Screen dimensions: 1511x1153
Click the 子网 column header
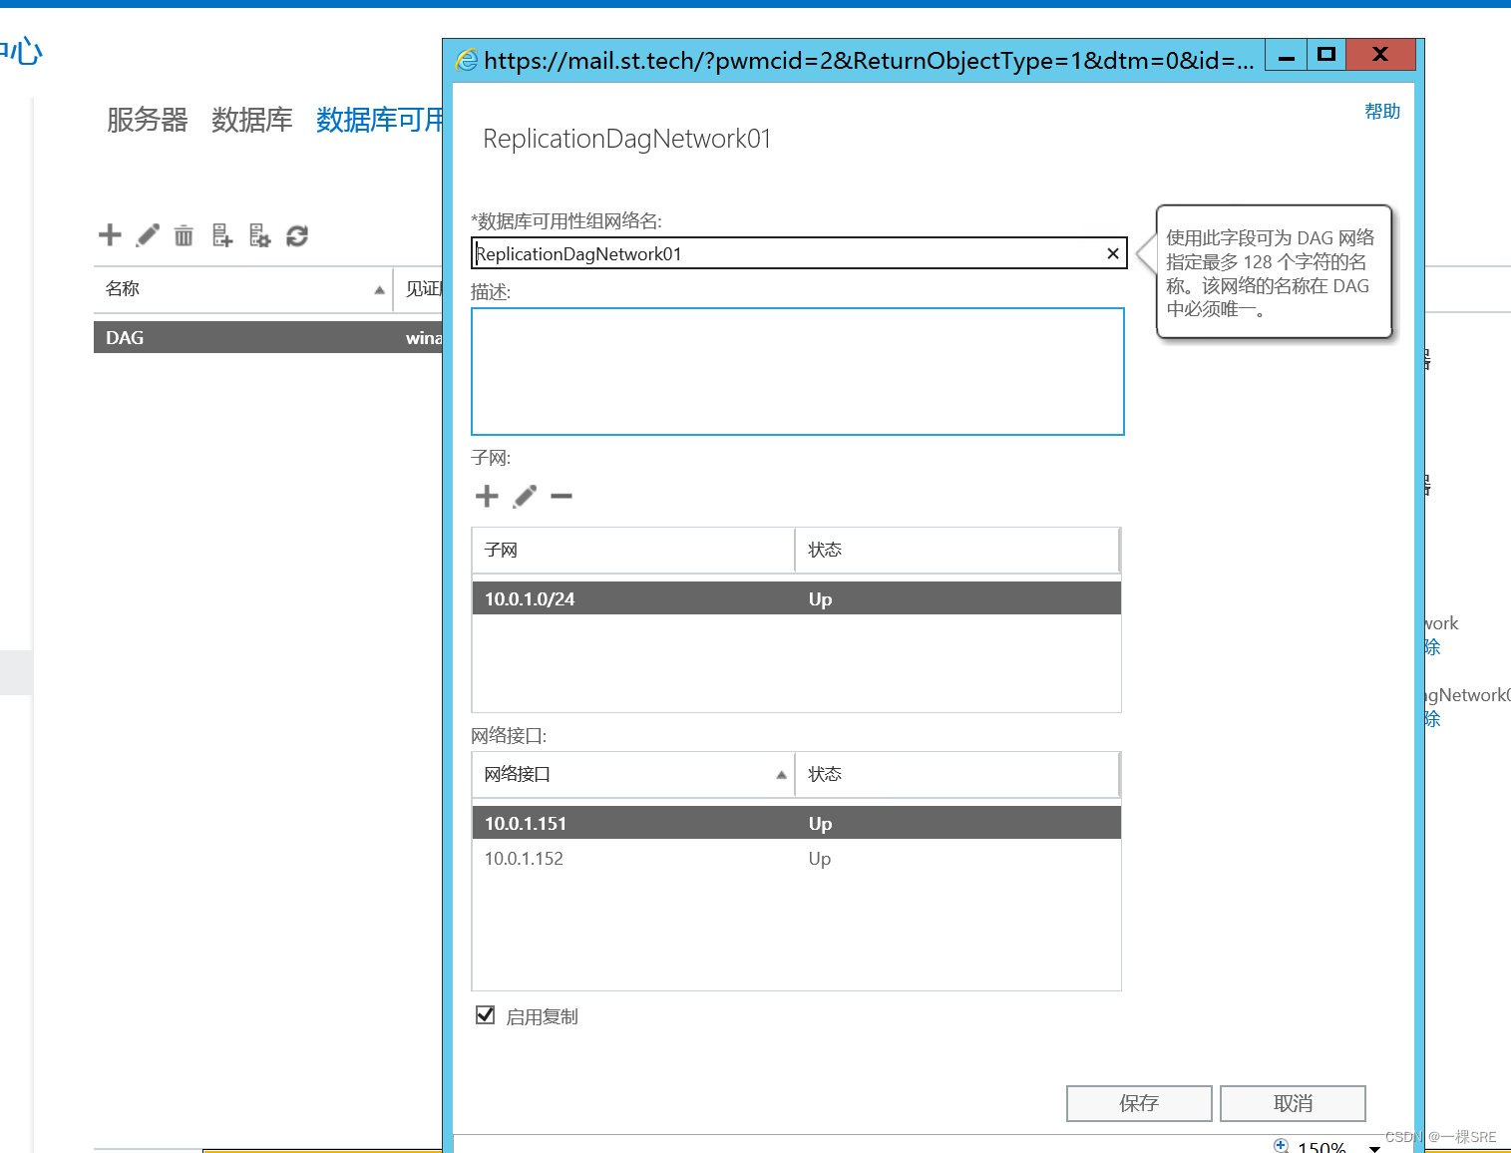[633, 550]
